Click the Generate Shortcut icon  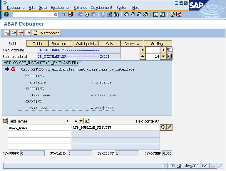162,14
